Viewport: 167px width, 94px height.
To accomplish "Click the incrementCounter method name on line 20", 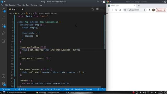I will point(29,69).
